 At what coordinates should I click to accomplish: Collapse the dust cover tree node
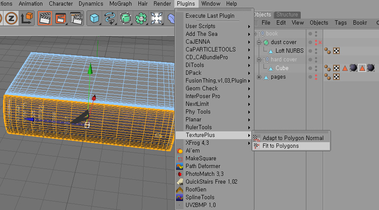click(x=259, y=42)
